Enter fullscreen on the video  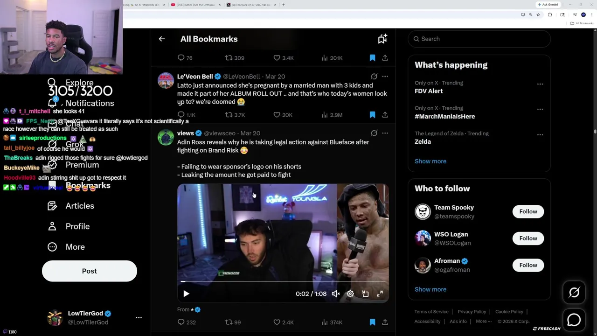click(380, 294)
